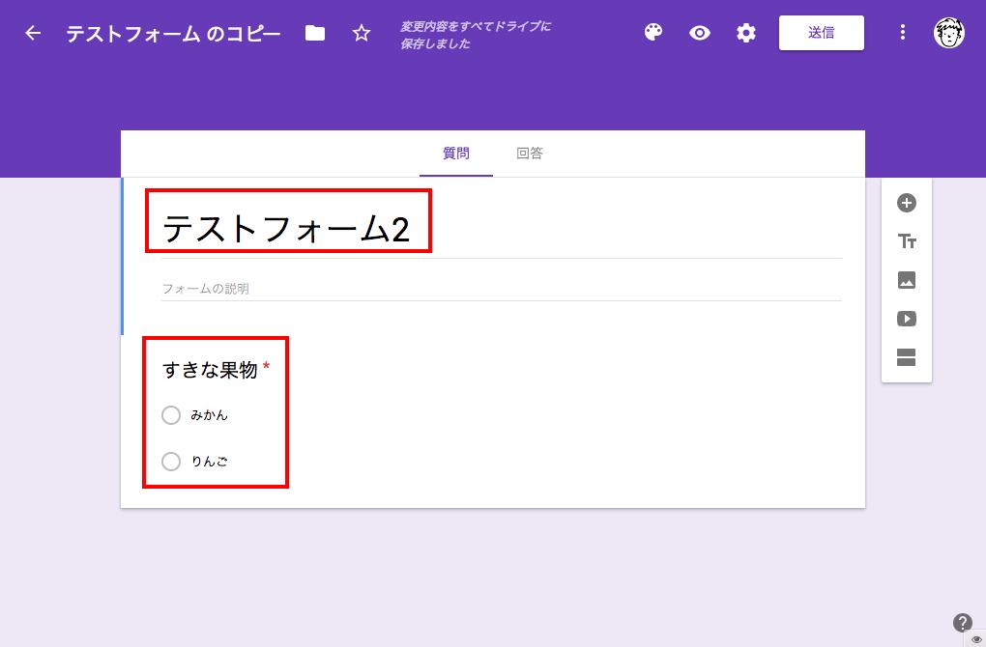Click the 送信 send button

[x=822, y=33]
